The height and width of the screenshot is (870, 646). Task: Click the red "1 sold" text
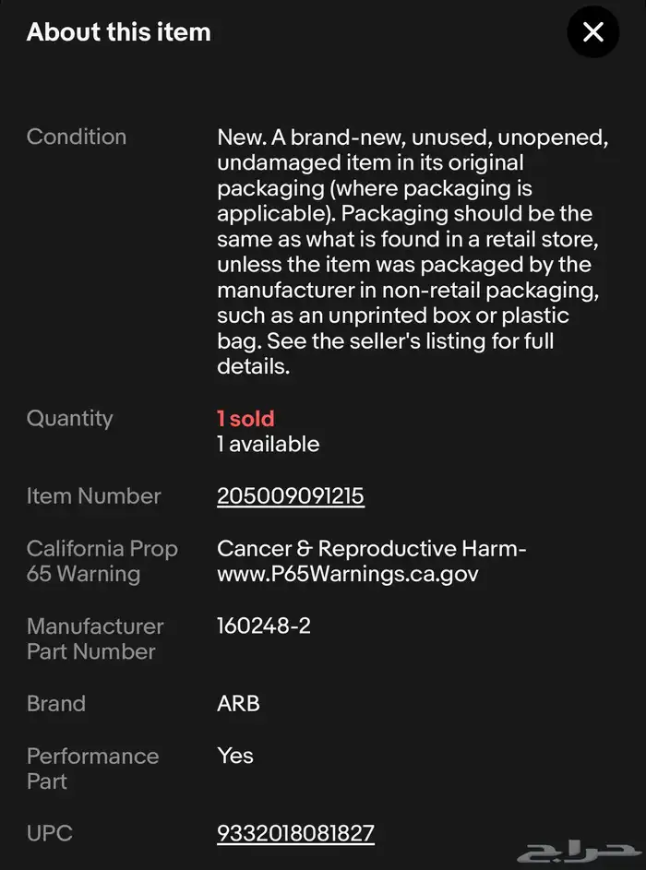[245, 419]
